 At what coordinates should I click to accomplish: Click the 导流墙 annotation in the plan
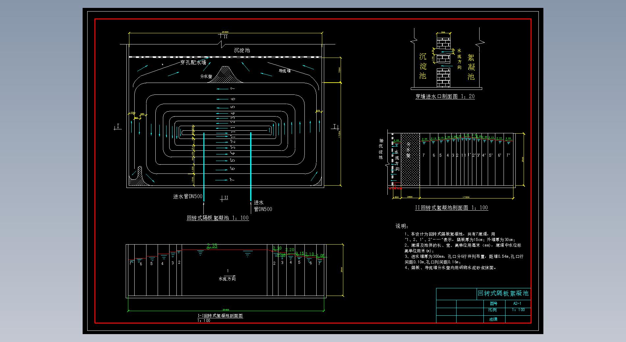[285, 70]
